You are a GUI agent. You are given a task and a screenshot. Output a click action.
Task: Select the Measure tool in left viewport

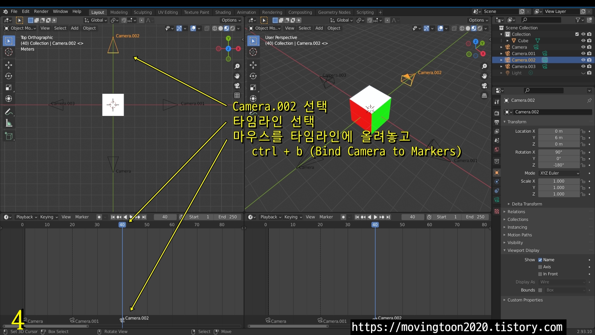pos(9,123)
